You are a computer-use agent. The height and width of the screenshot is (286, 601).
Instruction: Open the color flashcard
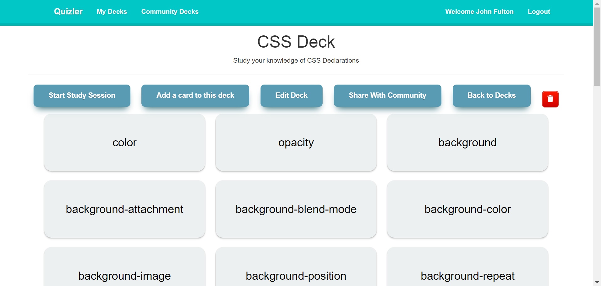tap(125, 143)
